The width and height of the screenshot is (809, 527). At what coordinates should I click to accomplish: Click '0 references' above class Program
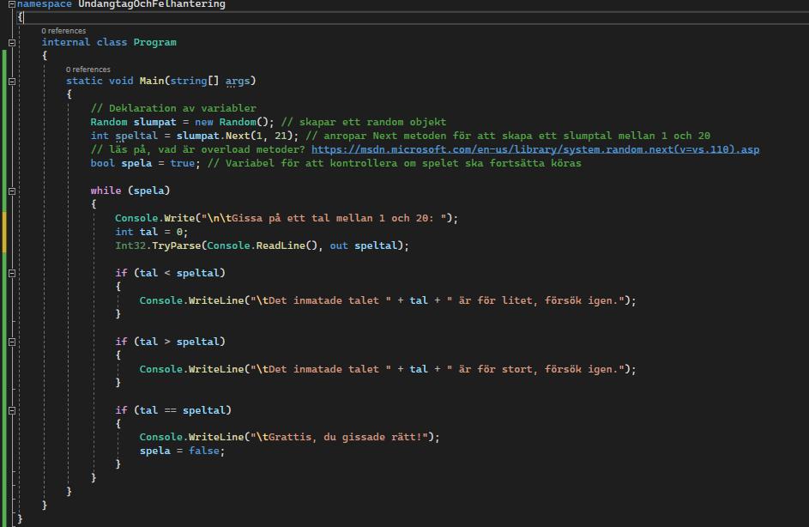(63, 31)
